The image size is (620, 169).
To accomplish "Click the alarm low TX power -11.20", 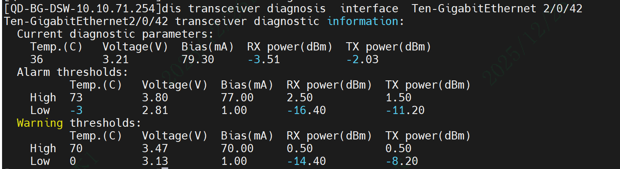I will [405, 110].
